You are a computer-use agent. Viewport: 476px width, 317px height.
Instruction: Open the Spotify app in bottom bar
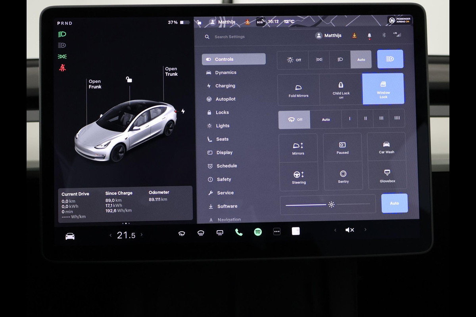pyautogui.click(x=258, y=232)
